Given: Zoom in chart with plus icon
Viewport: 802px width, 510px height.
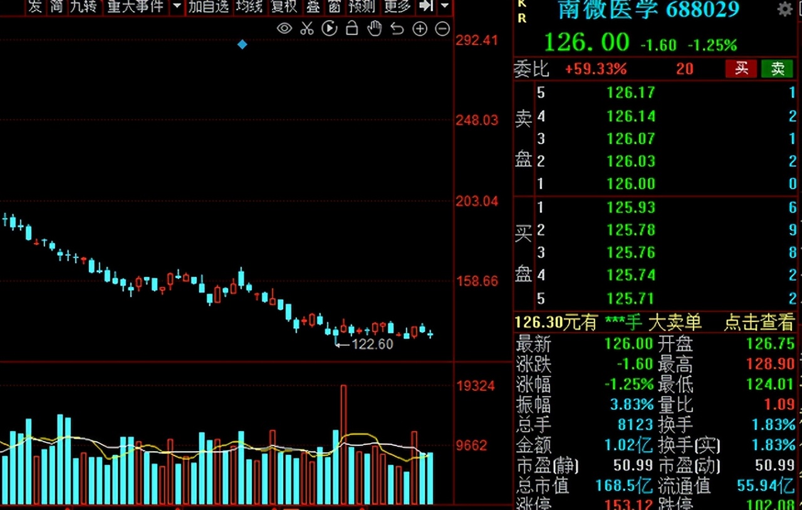Looking at the screenshot, I should point(420,29).
